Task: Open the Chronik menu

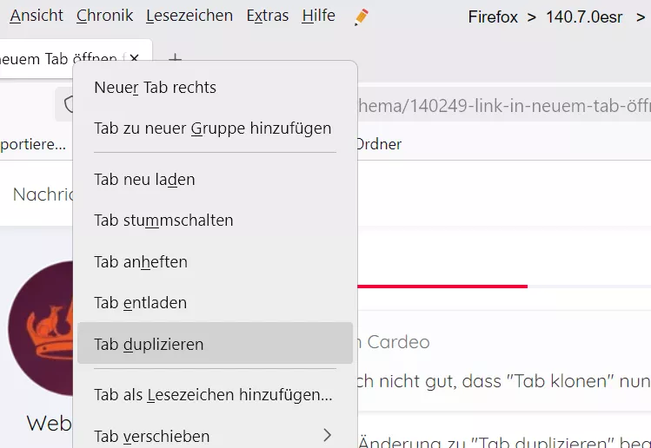Action: [x=104, y=16]
